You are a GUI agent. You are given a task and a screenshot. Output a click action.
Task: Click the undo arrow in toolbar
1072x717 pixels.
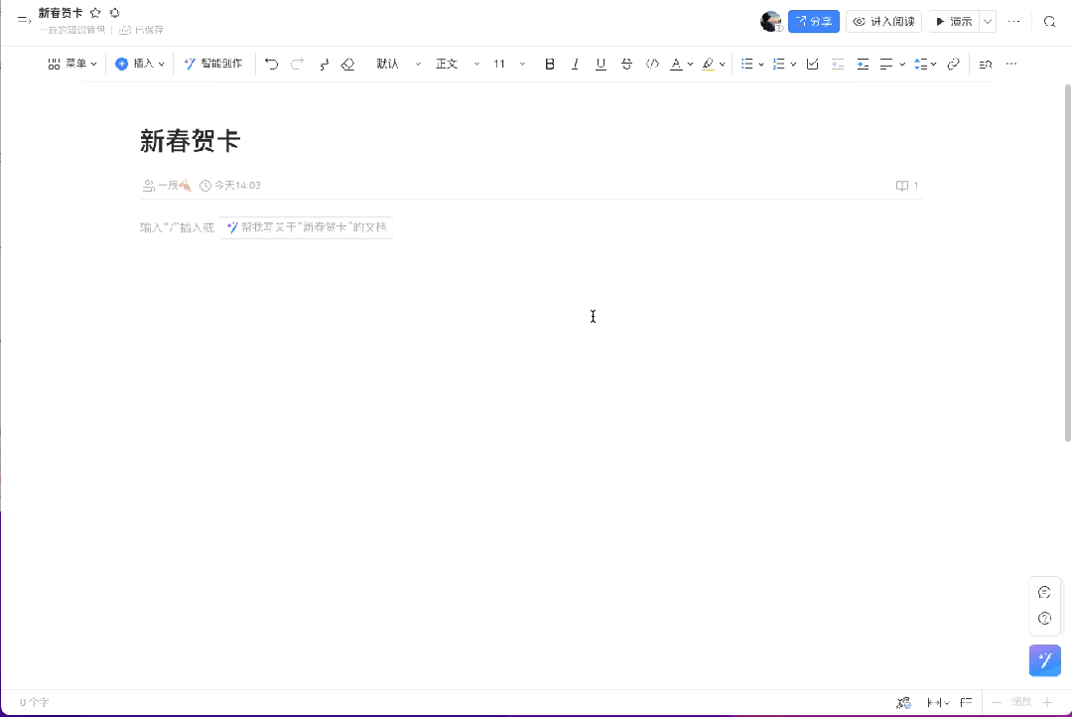coord(271,64)
